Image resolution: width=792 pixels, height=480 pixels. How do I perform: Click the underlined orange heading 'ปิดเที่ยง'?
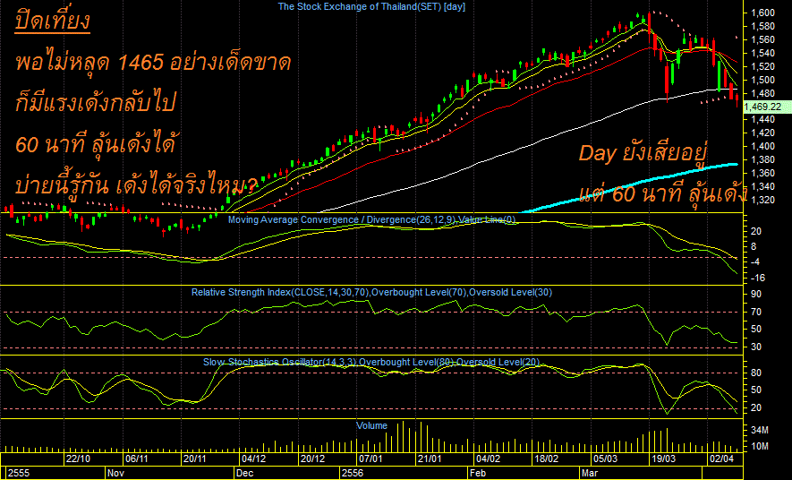[x=53, y=21]
